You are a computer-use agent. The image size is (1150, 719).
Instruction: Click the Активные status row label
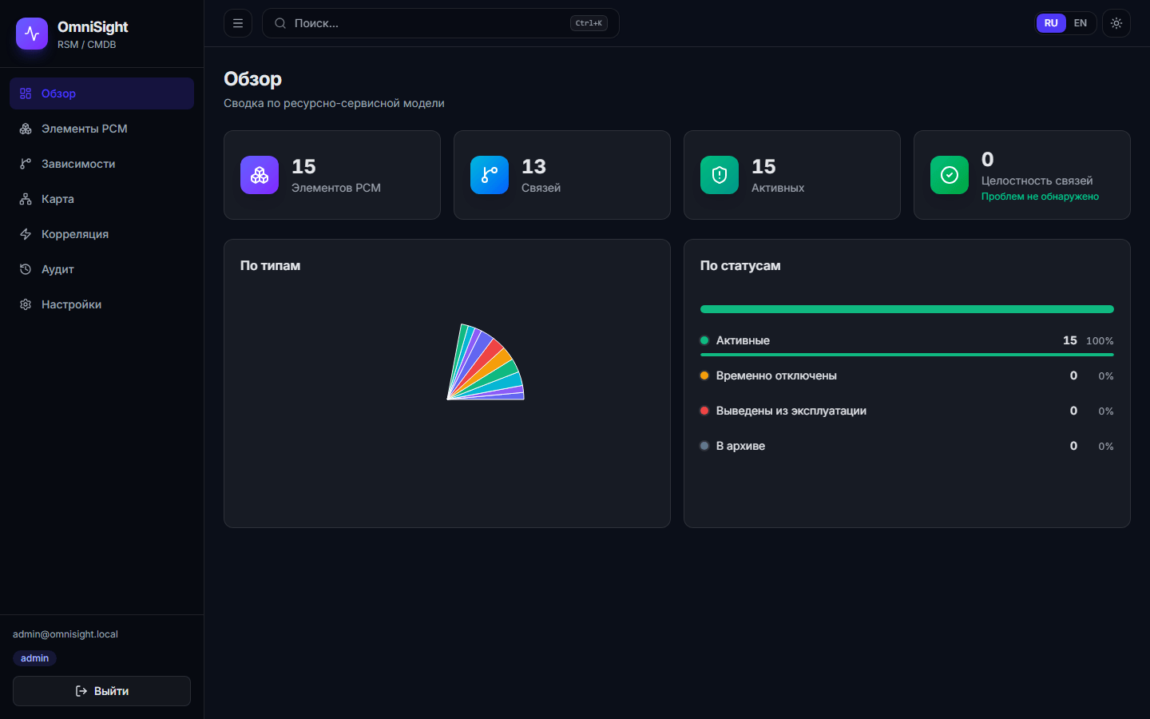click(743, 340)
